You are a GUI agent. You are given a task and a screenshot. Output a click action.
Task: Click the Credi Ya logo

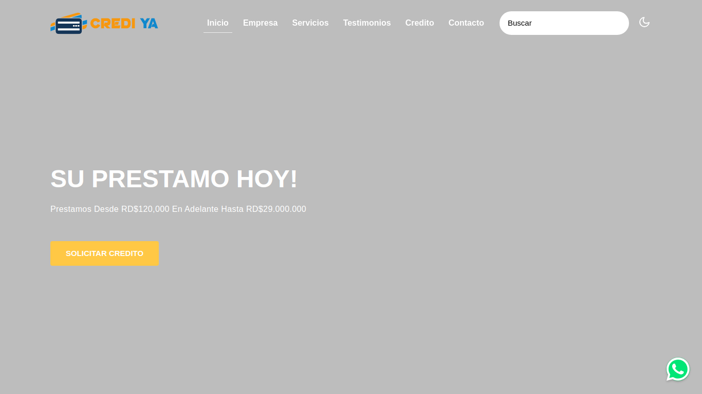[104, 23]
